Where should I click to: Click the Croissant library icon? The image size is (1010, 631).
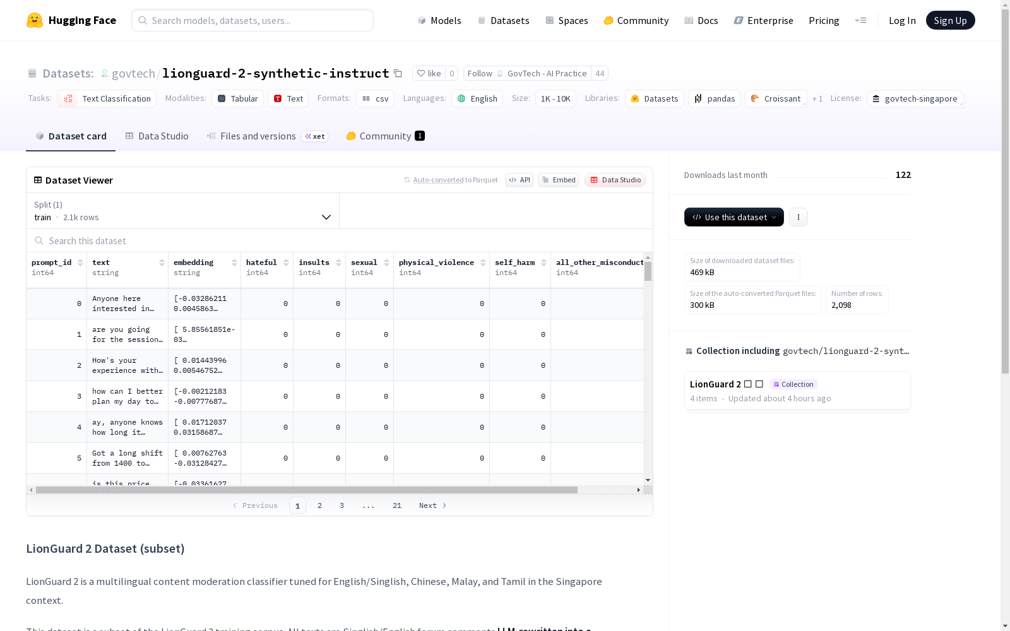pos(755,98)
